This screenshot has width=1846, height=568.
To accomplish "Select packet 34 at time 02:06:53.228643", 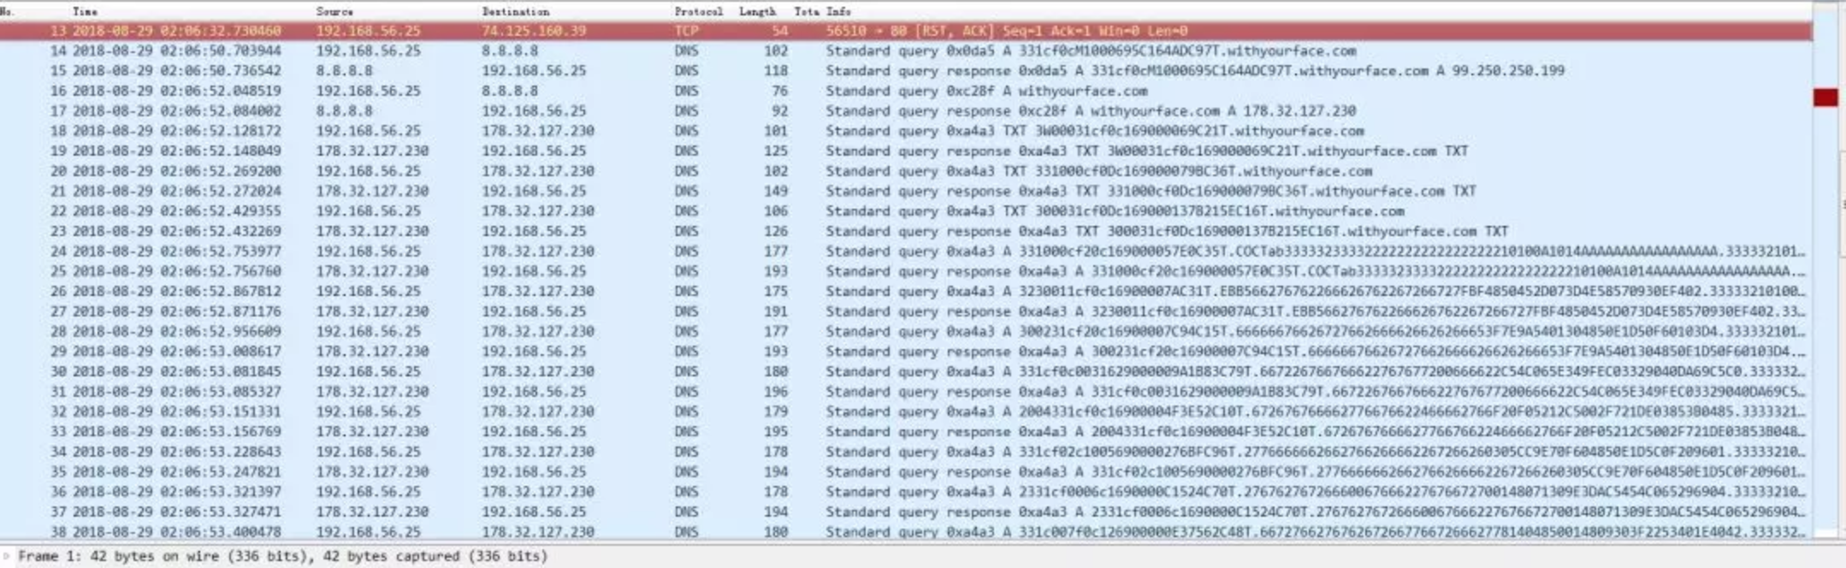I will [x=906, y=452].
